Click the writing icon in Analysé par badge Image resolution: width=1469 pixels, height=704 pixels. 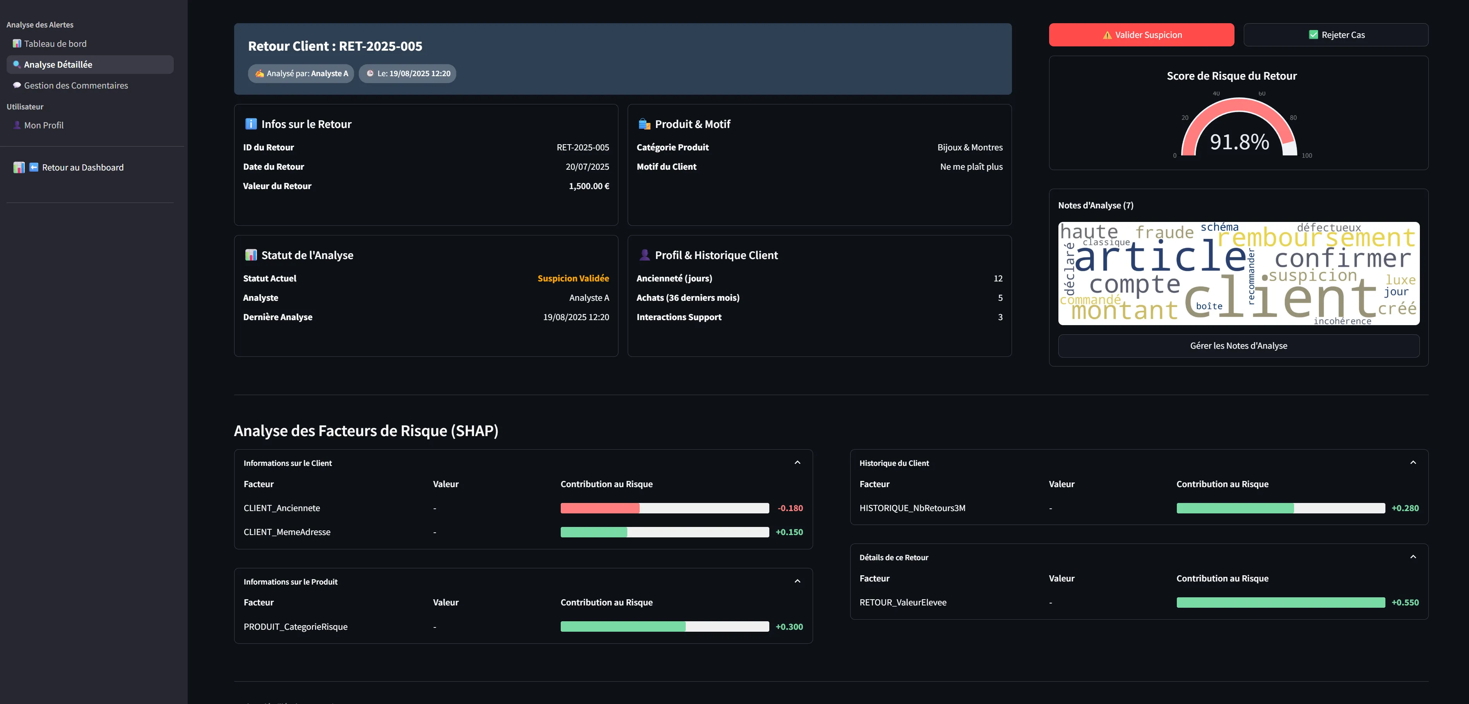point(259,73)
